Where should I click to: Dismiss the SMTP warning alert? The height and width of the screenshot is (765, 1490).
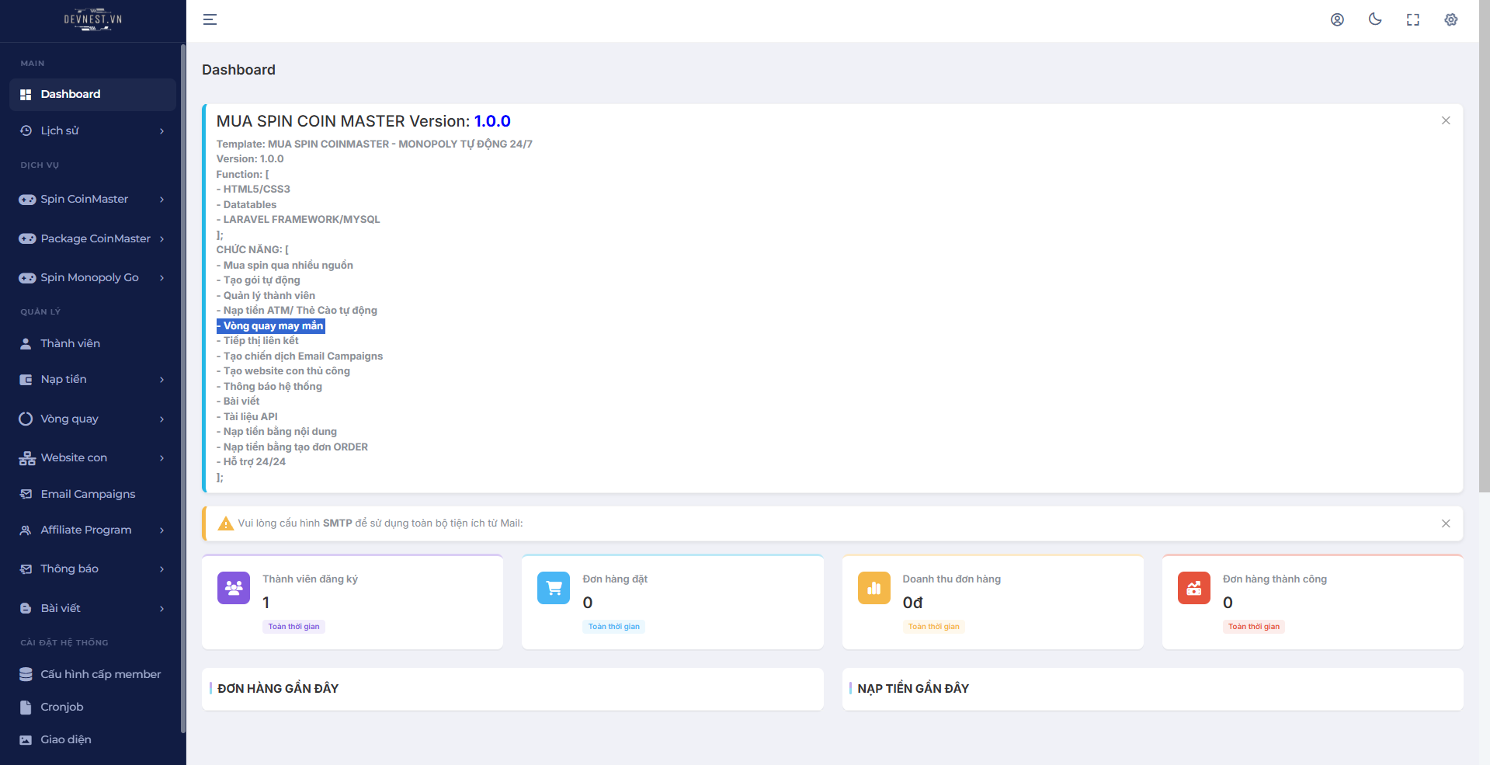(1446, 523)
